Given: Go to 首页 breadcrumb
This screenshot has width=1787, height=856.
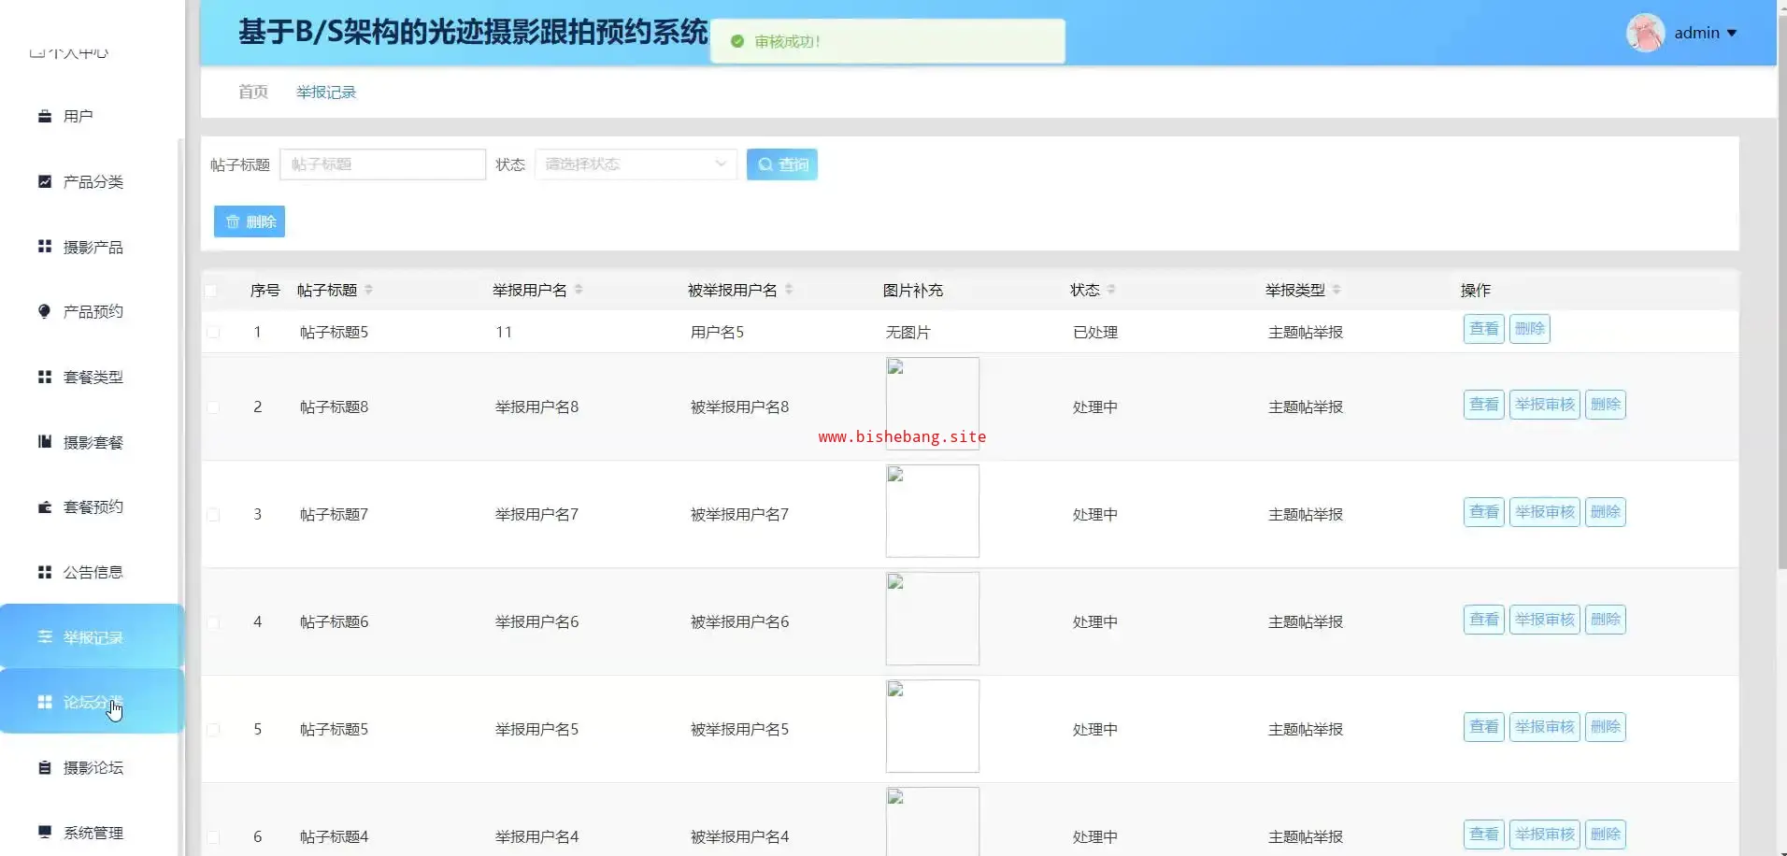Looking at the screenshot, I should [252, 92].
